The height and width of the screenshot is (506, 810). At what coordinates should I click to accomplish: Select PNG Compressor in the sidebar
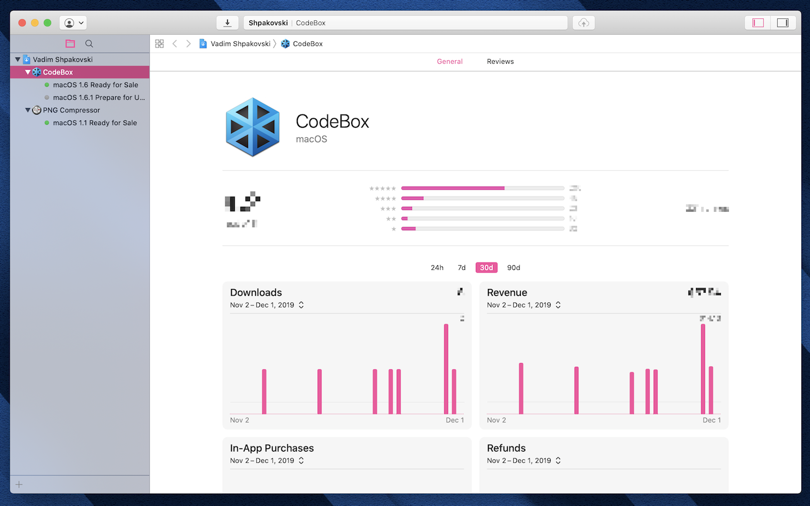80,110
